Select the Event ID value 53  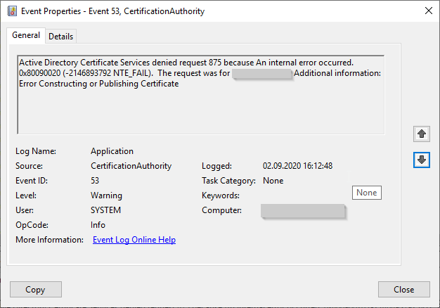click(95, 181)
